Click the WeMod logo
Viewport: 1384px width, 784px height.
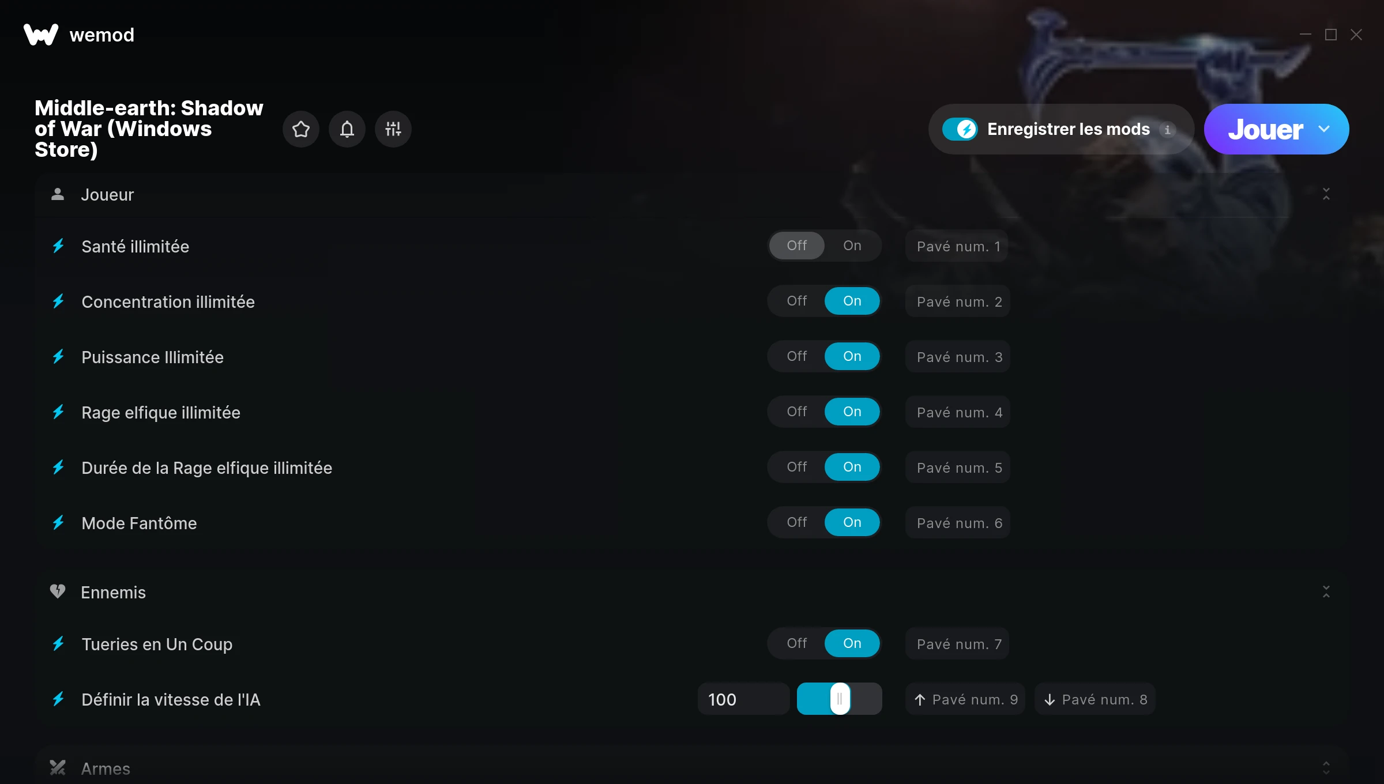pyautogui.click(x=40, y=35)
